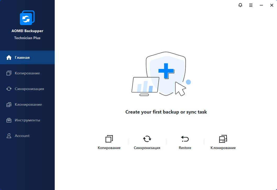Go to the Account section label
Image resolution: width=277 pixels, height=190 pixels.
click(x=22, y=136)
